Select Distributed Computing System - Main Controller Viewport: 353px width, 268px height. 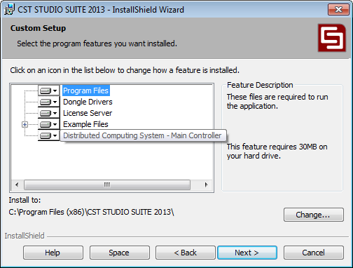(143, 135)
